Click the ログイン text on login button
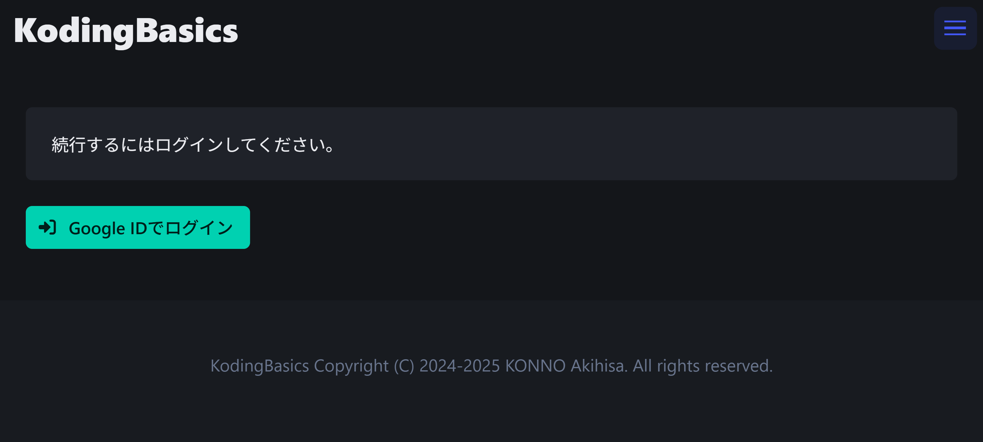The image size is (983, 442). pos(199,228)
